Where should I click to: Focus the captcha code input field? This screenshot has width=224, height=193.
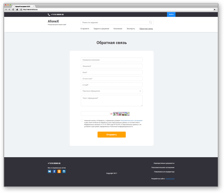pyautogui.click(x=95, y=113)
